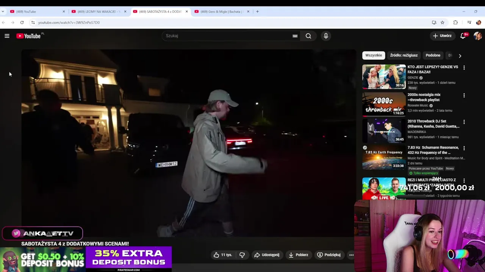
Task: Go to YouTube home via logo
Action: pos(28,36)
